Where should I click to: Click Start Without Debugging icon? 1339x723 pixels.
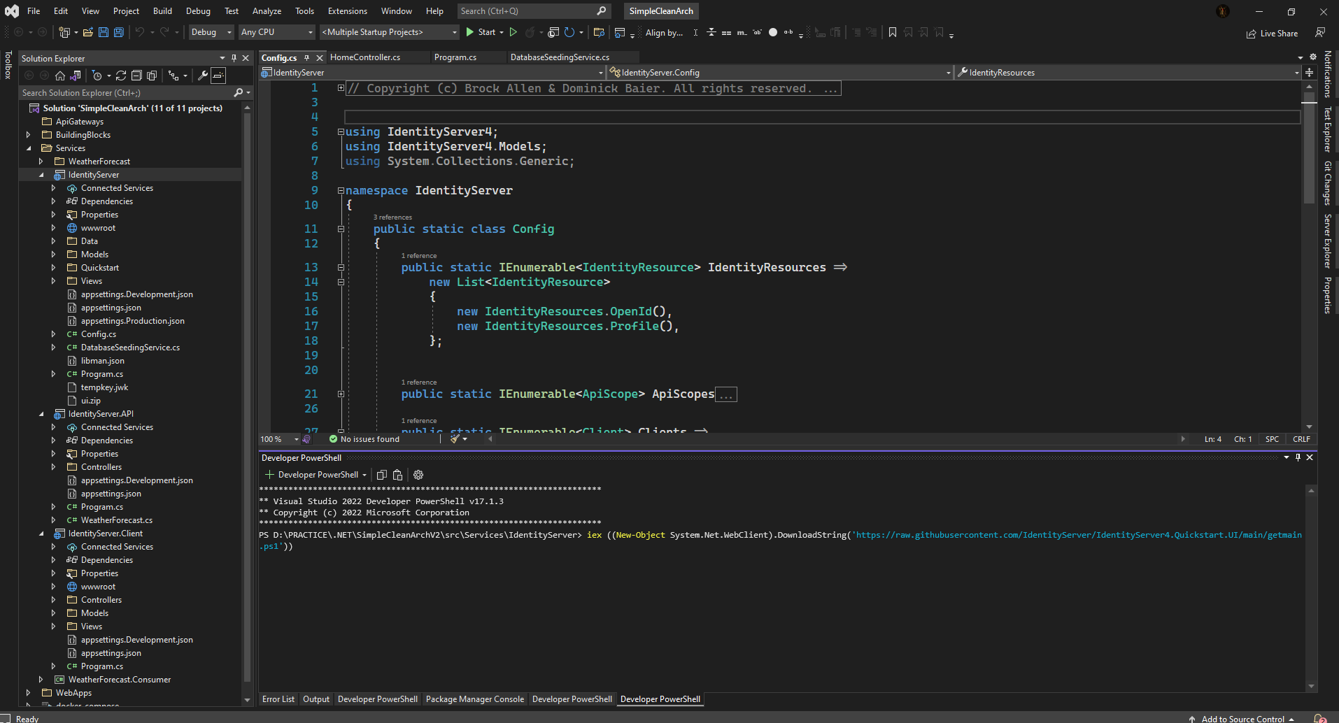[x=513, y=32]
